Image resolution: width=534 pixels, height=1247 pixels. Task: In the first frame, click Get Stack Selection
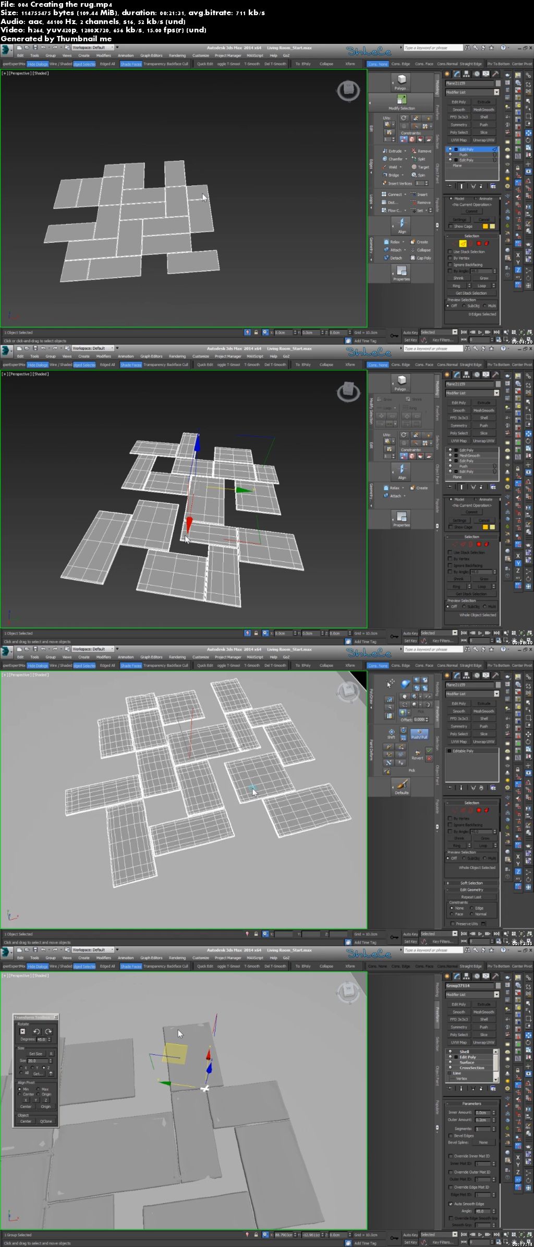[x=471, y=293]
